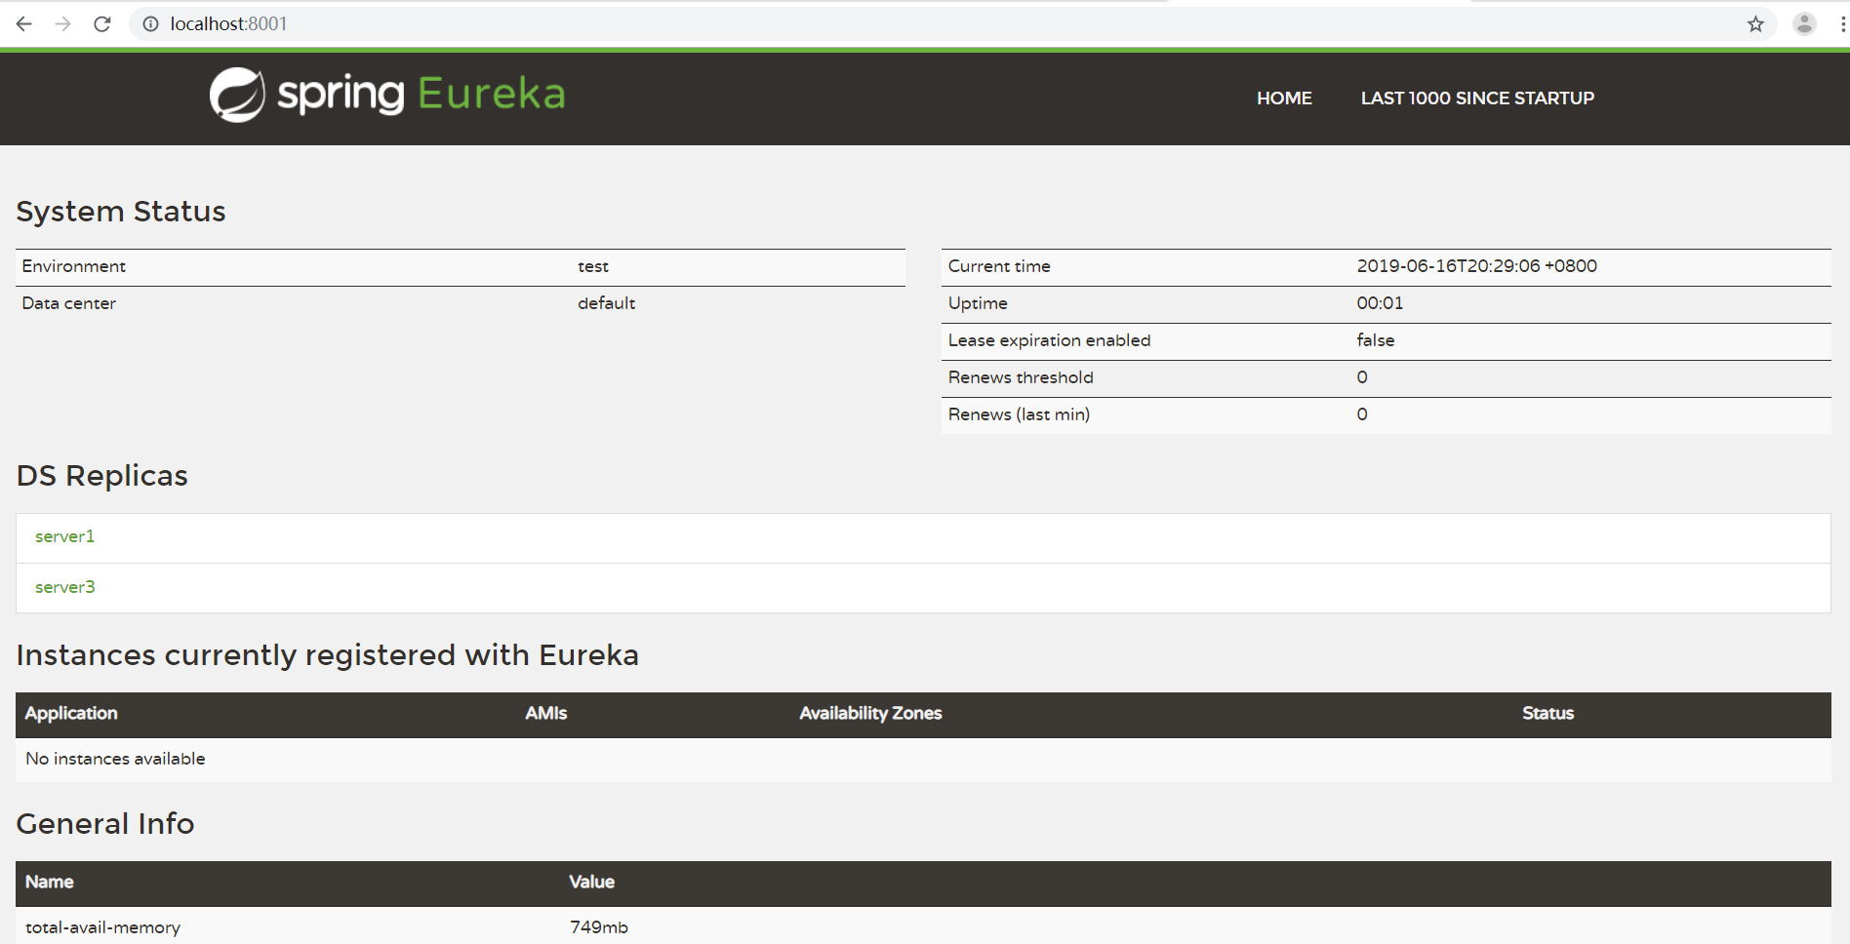1850x944 pixels.
Task: Select the Current time label
Action: pos(999,266)
